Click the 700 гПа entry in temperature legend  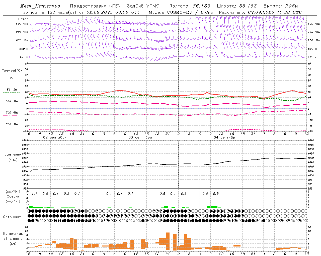12,112
